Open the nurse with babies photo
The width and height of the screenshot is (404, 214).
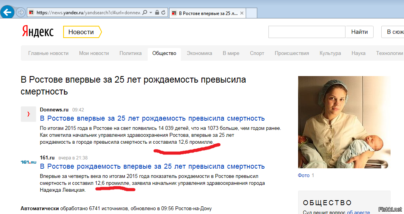click(x=344, y=122)
